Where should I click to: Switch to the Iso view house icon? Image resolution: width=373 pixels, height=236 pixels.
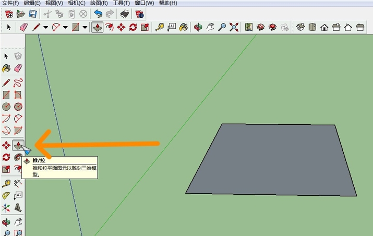pyautogui.click(x=300, y=27)
